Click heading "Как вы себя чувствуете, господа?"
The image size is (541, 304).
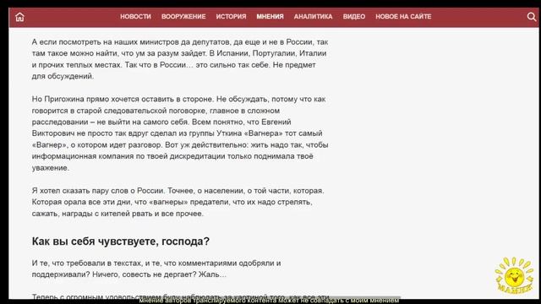point(121,242)
